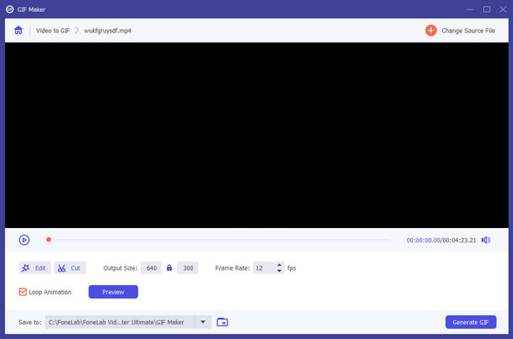Click the output width field 640
The width and height of the screenshot is (513, 339).
(151, 268)
